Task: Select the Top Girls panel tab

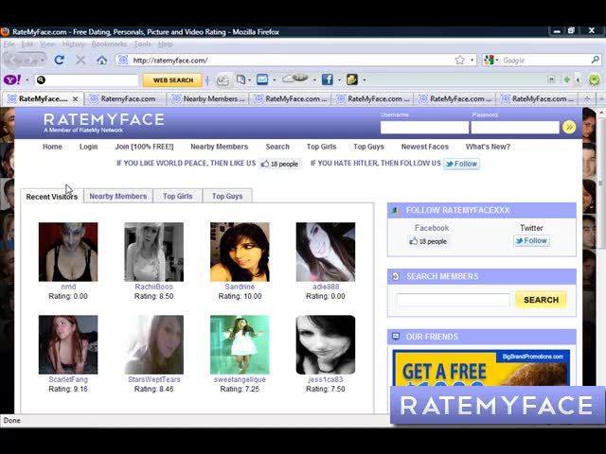Action: (177, 196)
